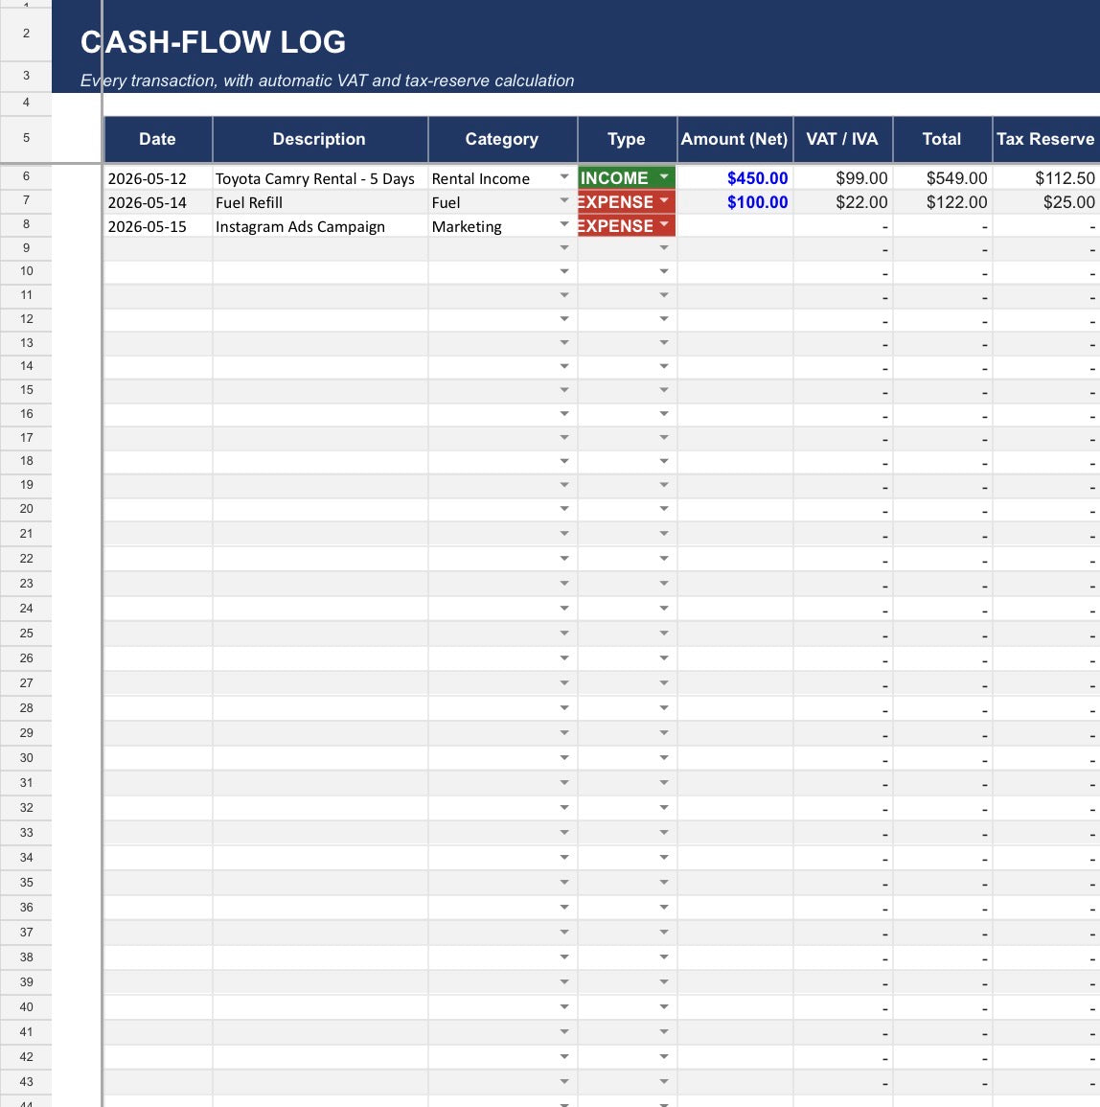Click the CASH-FLOW LOG title
This screenshot has height=1107, width=1100.
214,42
